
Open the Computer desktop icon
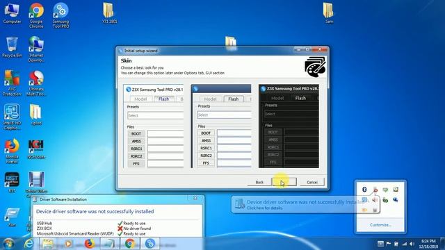click(x=12, y=14)
